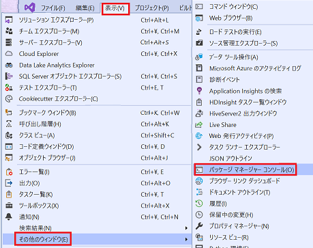This screenshot has width=313, height=248.
Task: Expand the その他のウィンドウ(E) submenu arrow
Action: pyautogui.click(x=186, y=239)
